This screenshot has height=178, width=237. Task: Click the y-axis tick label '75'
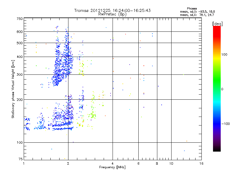tap(21, 159)
